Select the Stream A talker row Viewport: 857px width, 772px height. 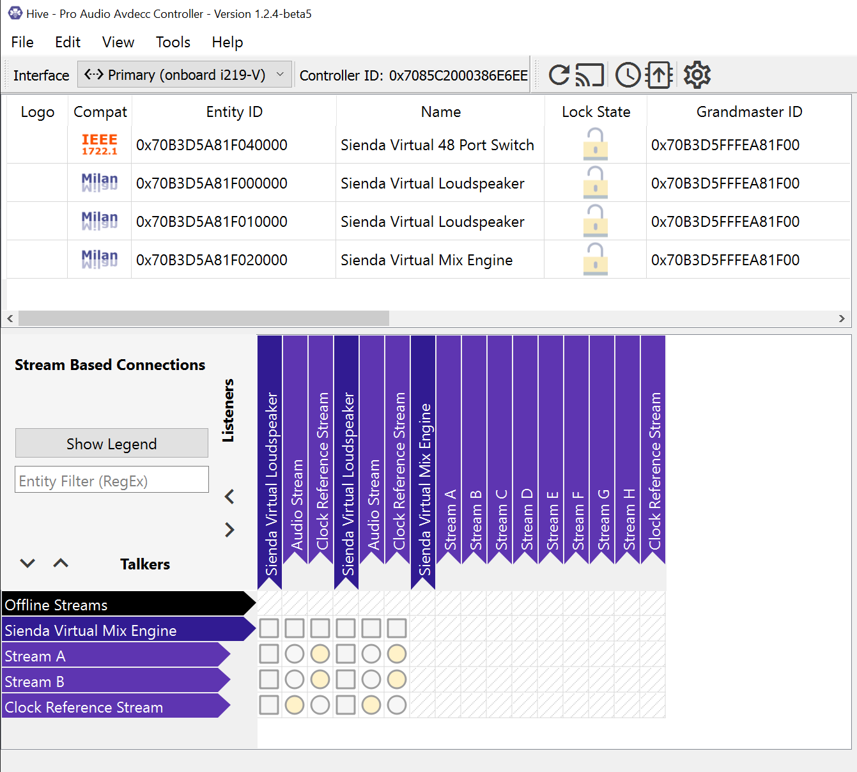point(115,655)
